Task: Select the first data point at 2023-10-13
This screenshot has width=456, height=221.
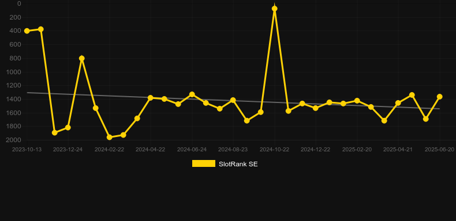Action: tap(27, 31)
